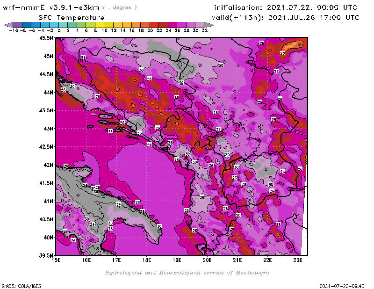Click the '32' value under the colorbar
The image size is (374, 289).
(205, 30)
